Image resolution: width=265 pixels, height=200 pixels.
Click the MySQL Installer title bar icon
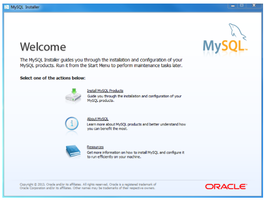6,7
